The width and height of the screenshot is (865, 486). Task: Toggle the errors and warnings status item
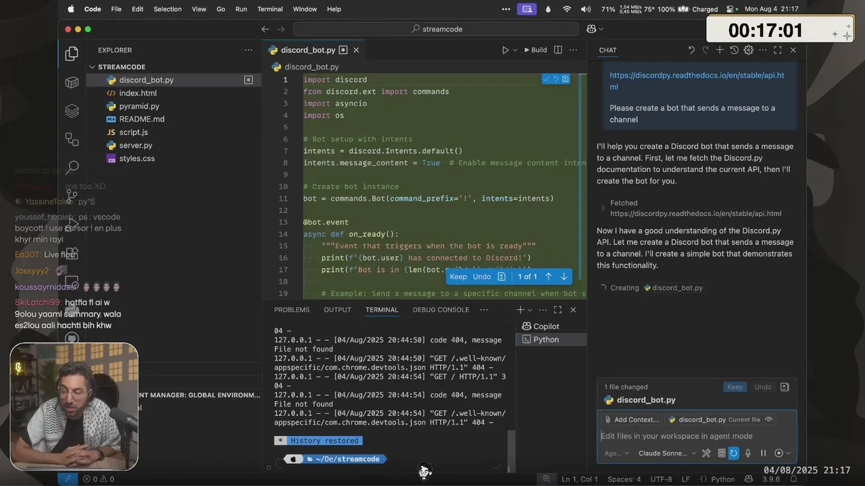pyautogui.click(x=98, y=479)
